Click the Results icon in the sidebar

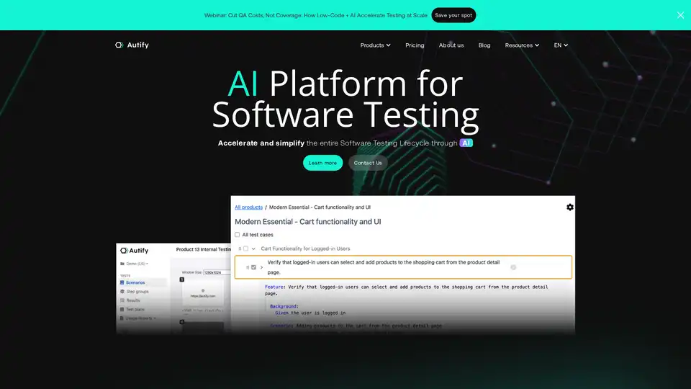(x=122, y=300)
